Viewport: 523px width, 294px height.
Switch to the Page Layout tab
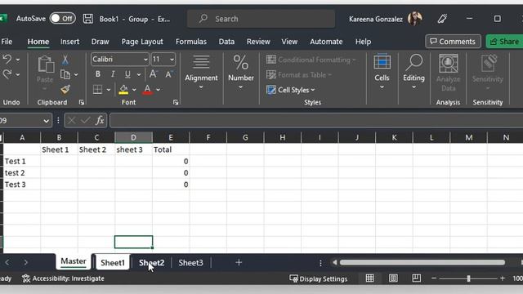pyautogui.click(x=142, y=42)
